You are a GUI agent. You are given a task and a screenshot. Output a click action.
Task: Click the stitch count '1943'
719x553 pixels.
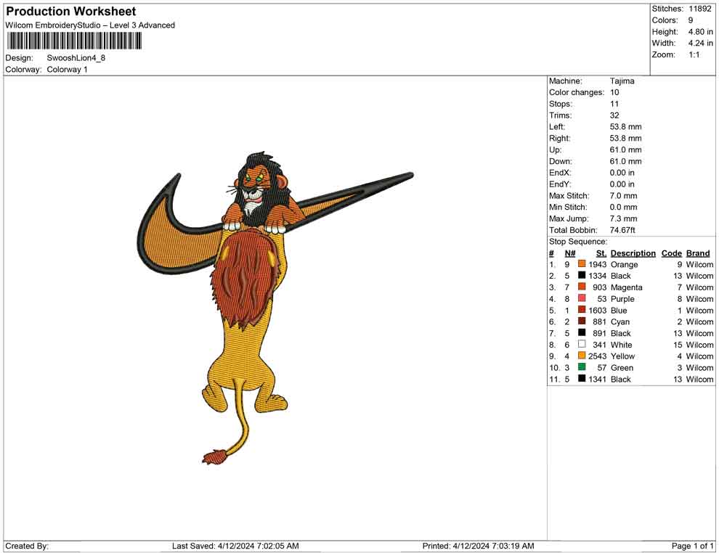click(x=597, y=264)
